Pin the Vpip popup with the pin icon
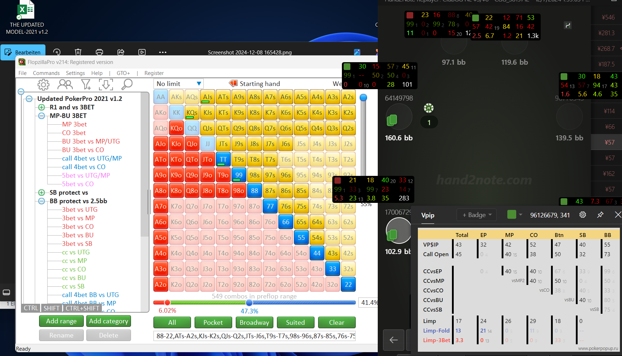The image size is (622, 356). 600,215
